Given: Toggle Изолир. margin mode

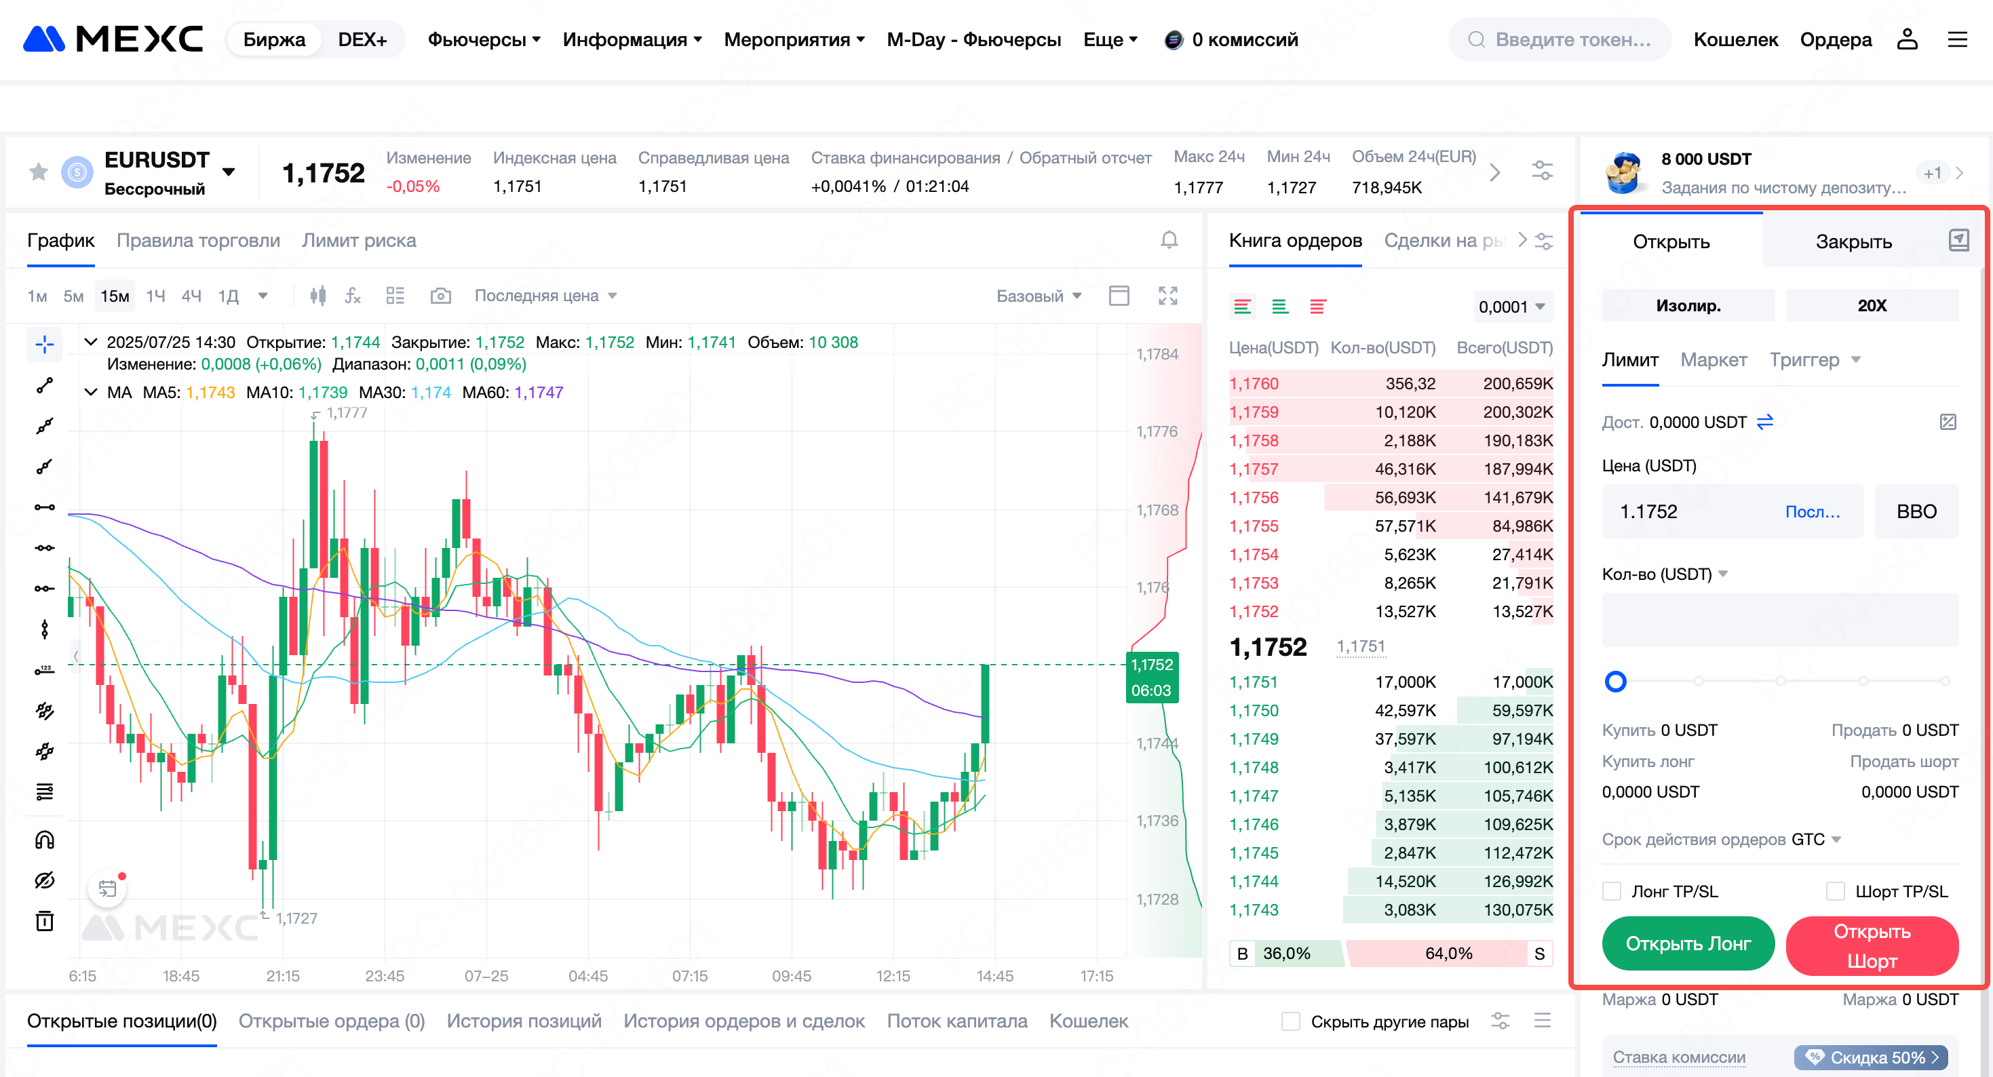Looking at the screenshot, I should click(1688, 305).
